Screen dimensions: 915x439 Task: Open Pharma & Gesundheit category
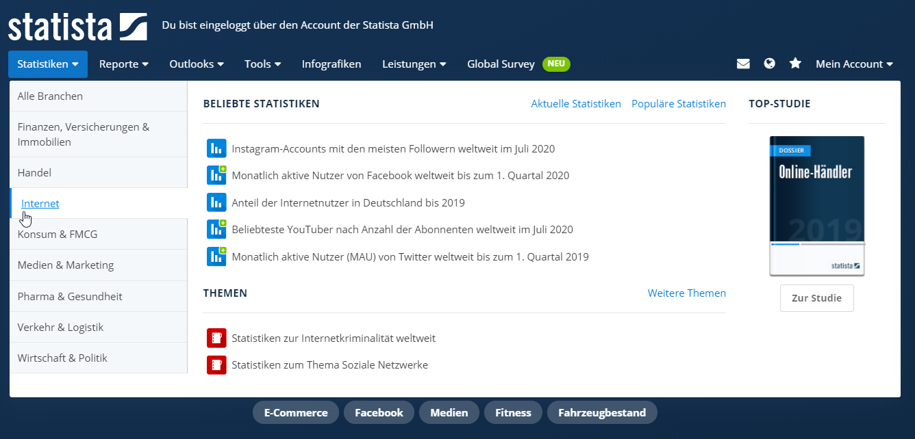[x=99, y=296]
